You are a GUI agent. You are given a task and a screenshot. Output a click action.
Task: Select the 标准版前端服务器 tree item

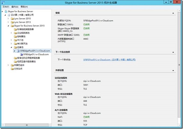(25, 29)
